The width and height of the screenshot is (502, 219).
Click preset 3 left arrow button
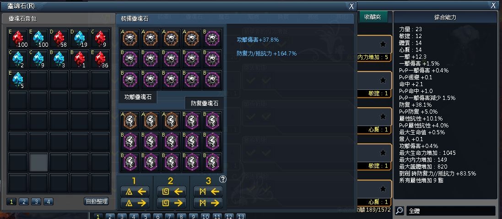click(x=208, y=192)
